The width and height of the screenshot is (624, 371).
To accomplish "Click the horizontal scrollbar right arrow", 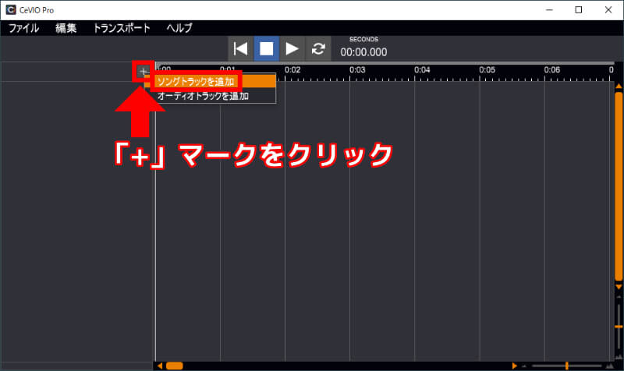I will 514,366.
